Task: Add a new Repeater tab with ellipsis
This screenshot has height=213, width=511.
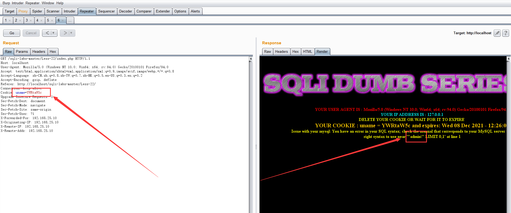Action: [x=70, y=20]
